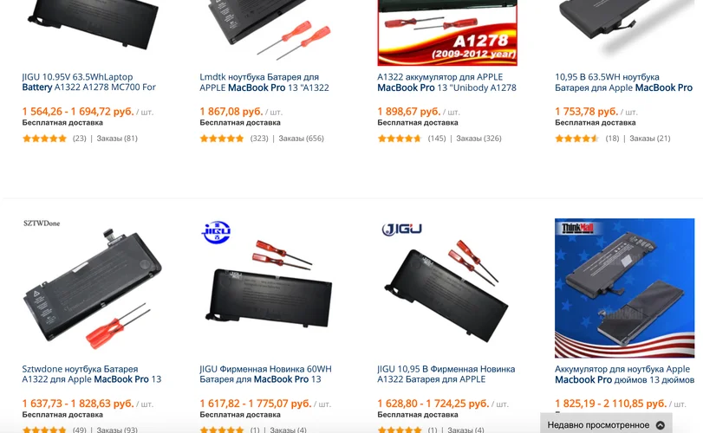Image resolution: width=703 pixels, height=433 pixels.
Task: Open the Lmdtk ноутбука Батарея product link
Action: point(264,82)
